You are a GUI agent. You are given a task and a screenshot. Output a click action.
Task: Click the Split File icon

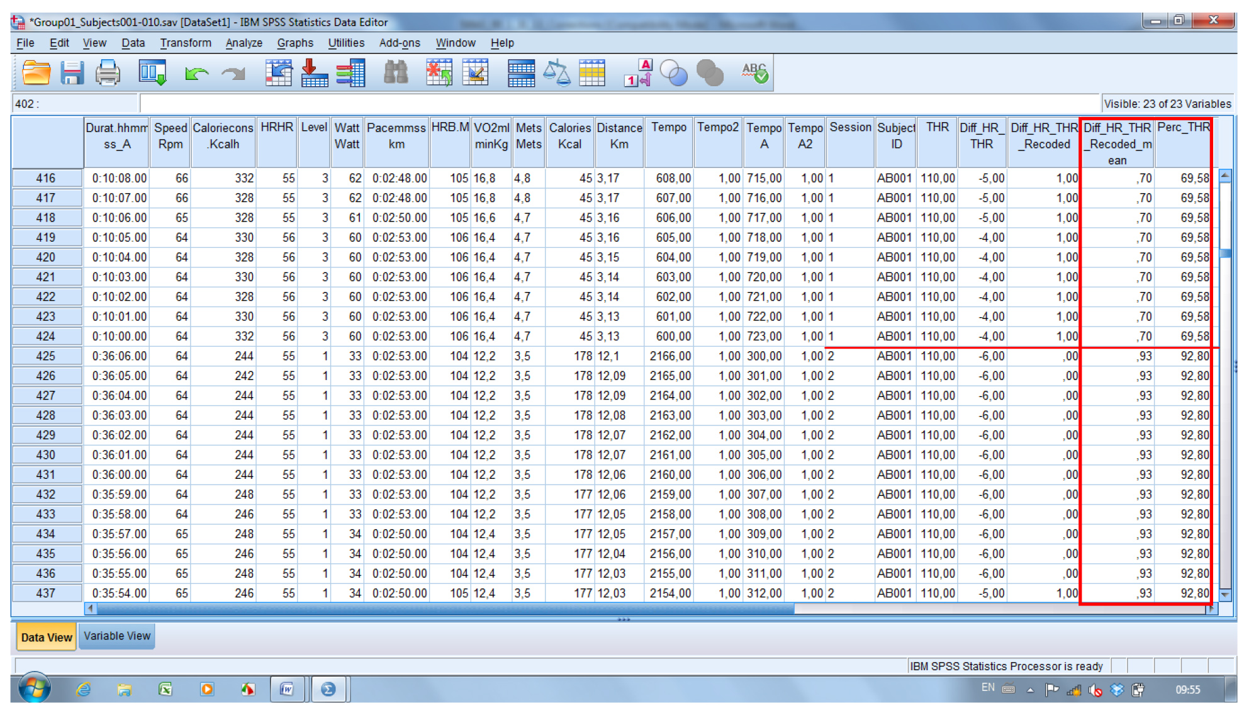tap(521, 73)
